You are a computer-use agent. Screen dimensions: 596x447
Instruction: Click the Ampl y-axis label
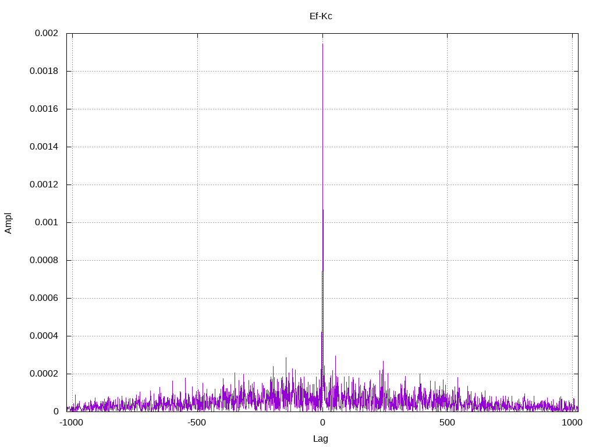[8, 223]
